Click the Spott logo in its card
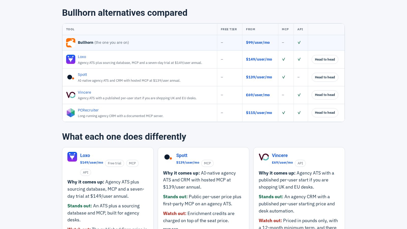 (168, 157)
